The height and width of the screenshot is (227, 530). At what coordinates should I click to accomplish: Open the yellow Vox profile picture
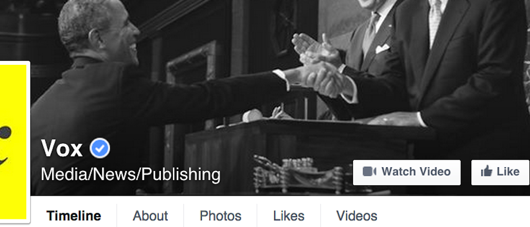[13, 142]
